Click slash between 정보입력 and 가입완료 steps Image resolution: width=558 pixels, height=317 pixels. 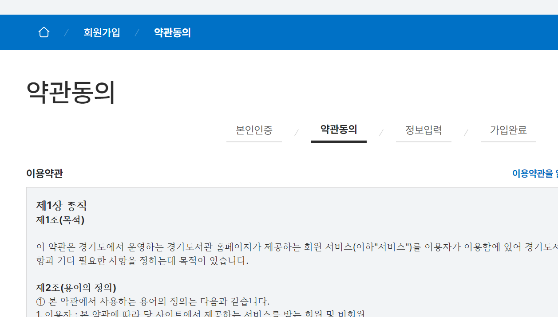click(466, 133)
